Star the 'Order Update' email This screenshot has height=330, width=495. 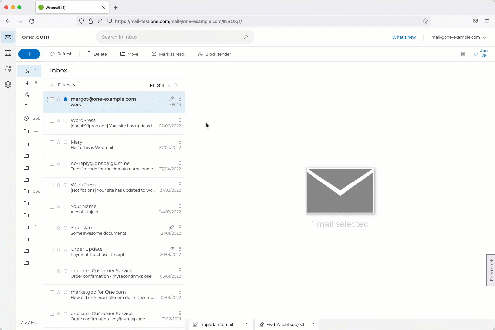coord(59,249)
